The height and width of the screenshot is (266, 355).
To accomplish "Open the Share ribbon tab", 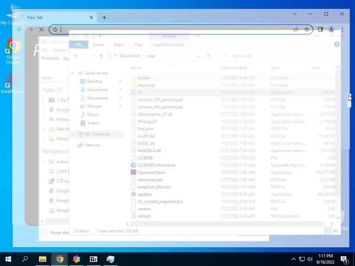I will pyautogui.click(x=119, y=45).
